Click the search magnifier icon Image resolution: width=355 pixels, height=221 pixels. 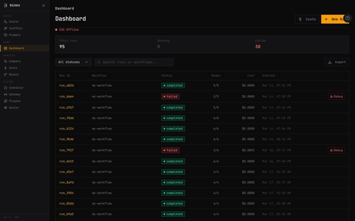[x=99, y=62]
